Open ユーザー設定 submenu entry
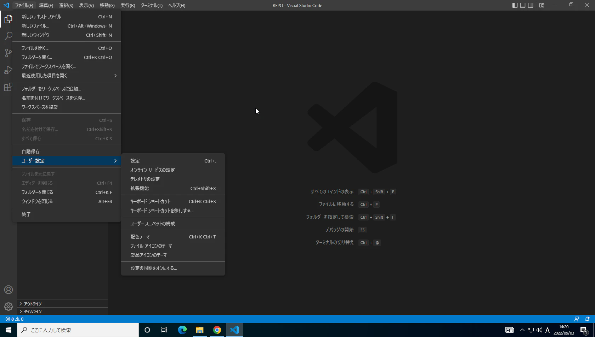The width and height of the screenshot is (595, 337). 67,161
